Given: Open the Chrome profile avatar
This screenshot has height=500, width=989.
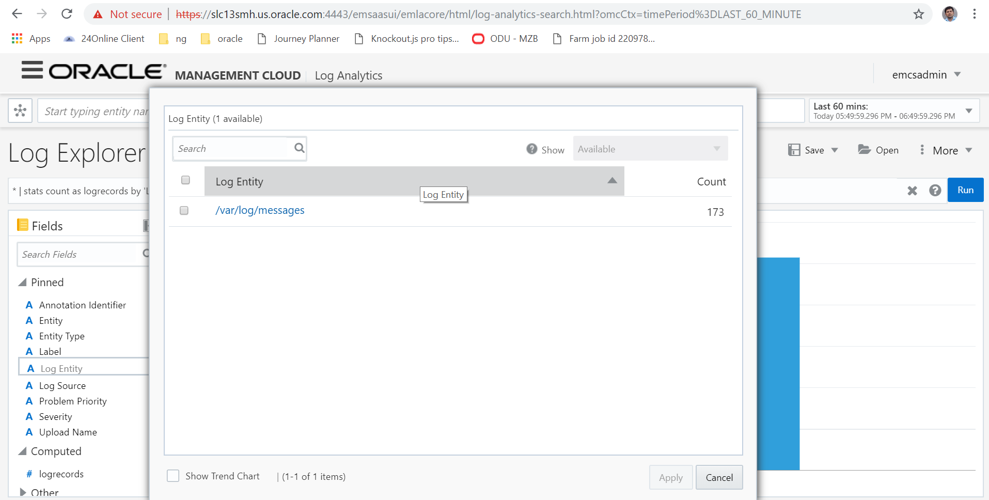Looking at the screenshot, I should [x=949, y=14].
